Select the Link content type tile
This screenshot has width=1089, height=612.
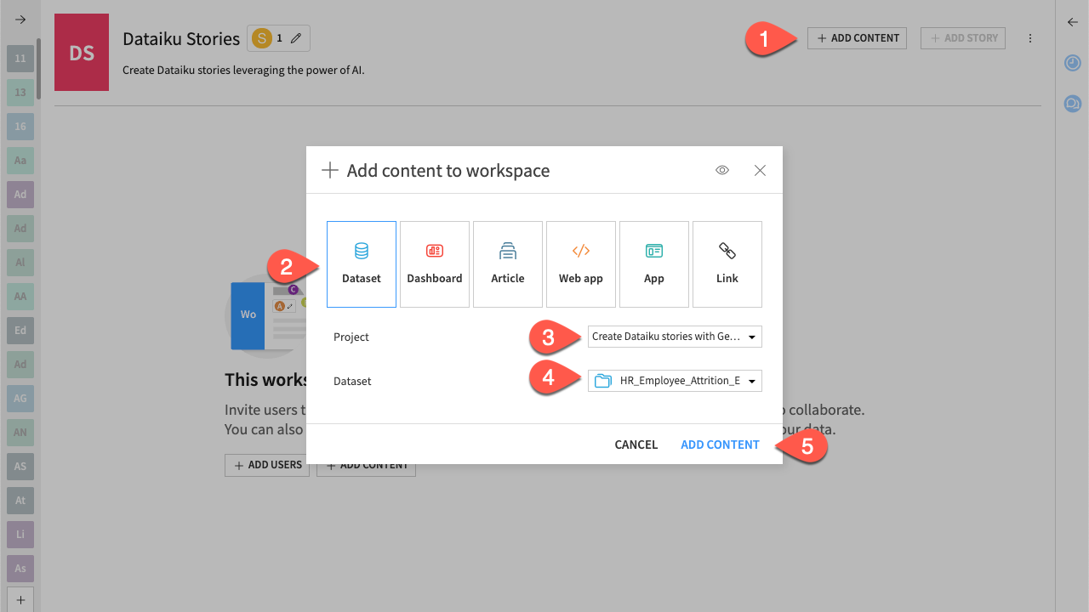pos(727,263)
